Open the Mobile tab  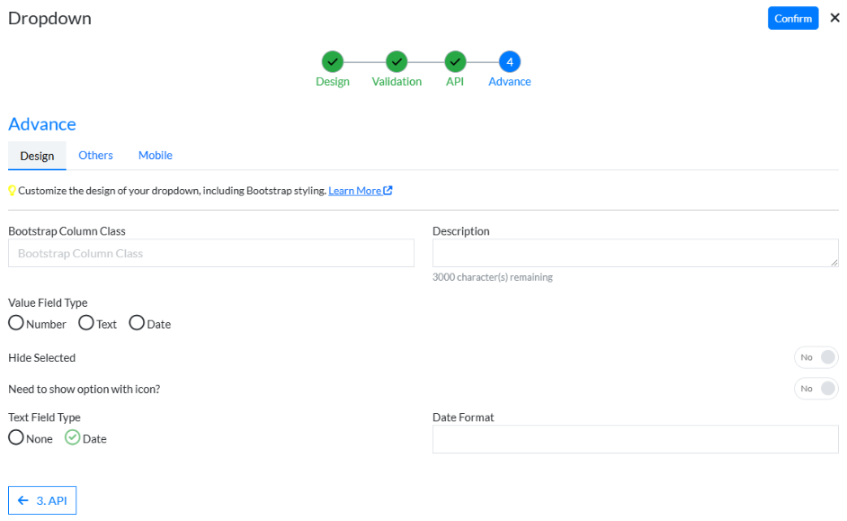pyautogui.click(x=155, y=156)
